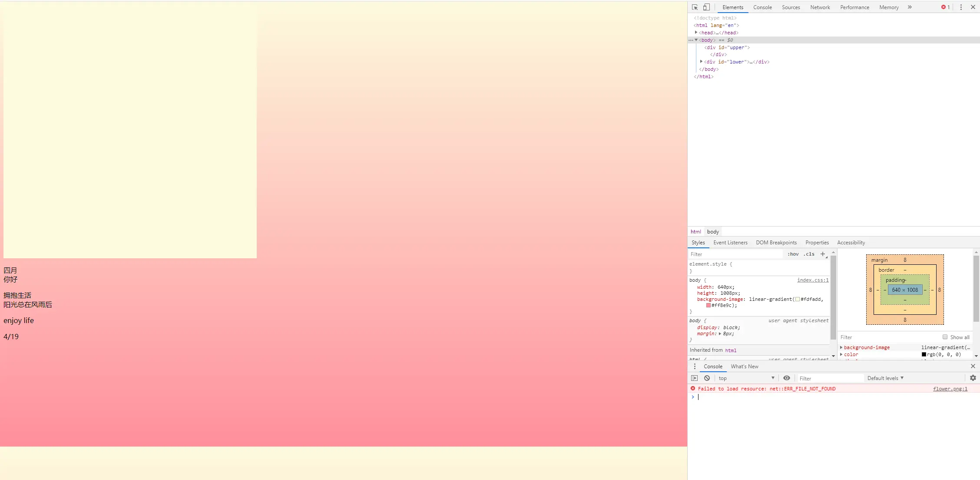980x480 pixels.
Task: Open the flower.png:1 error link
Action: pos(950,389)
